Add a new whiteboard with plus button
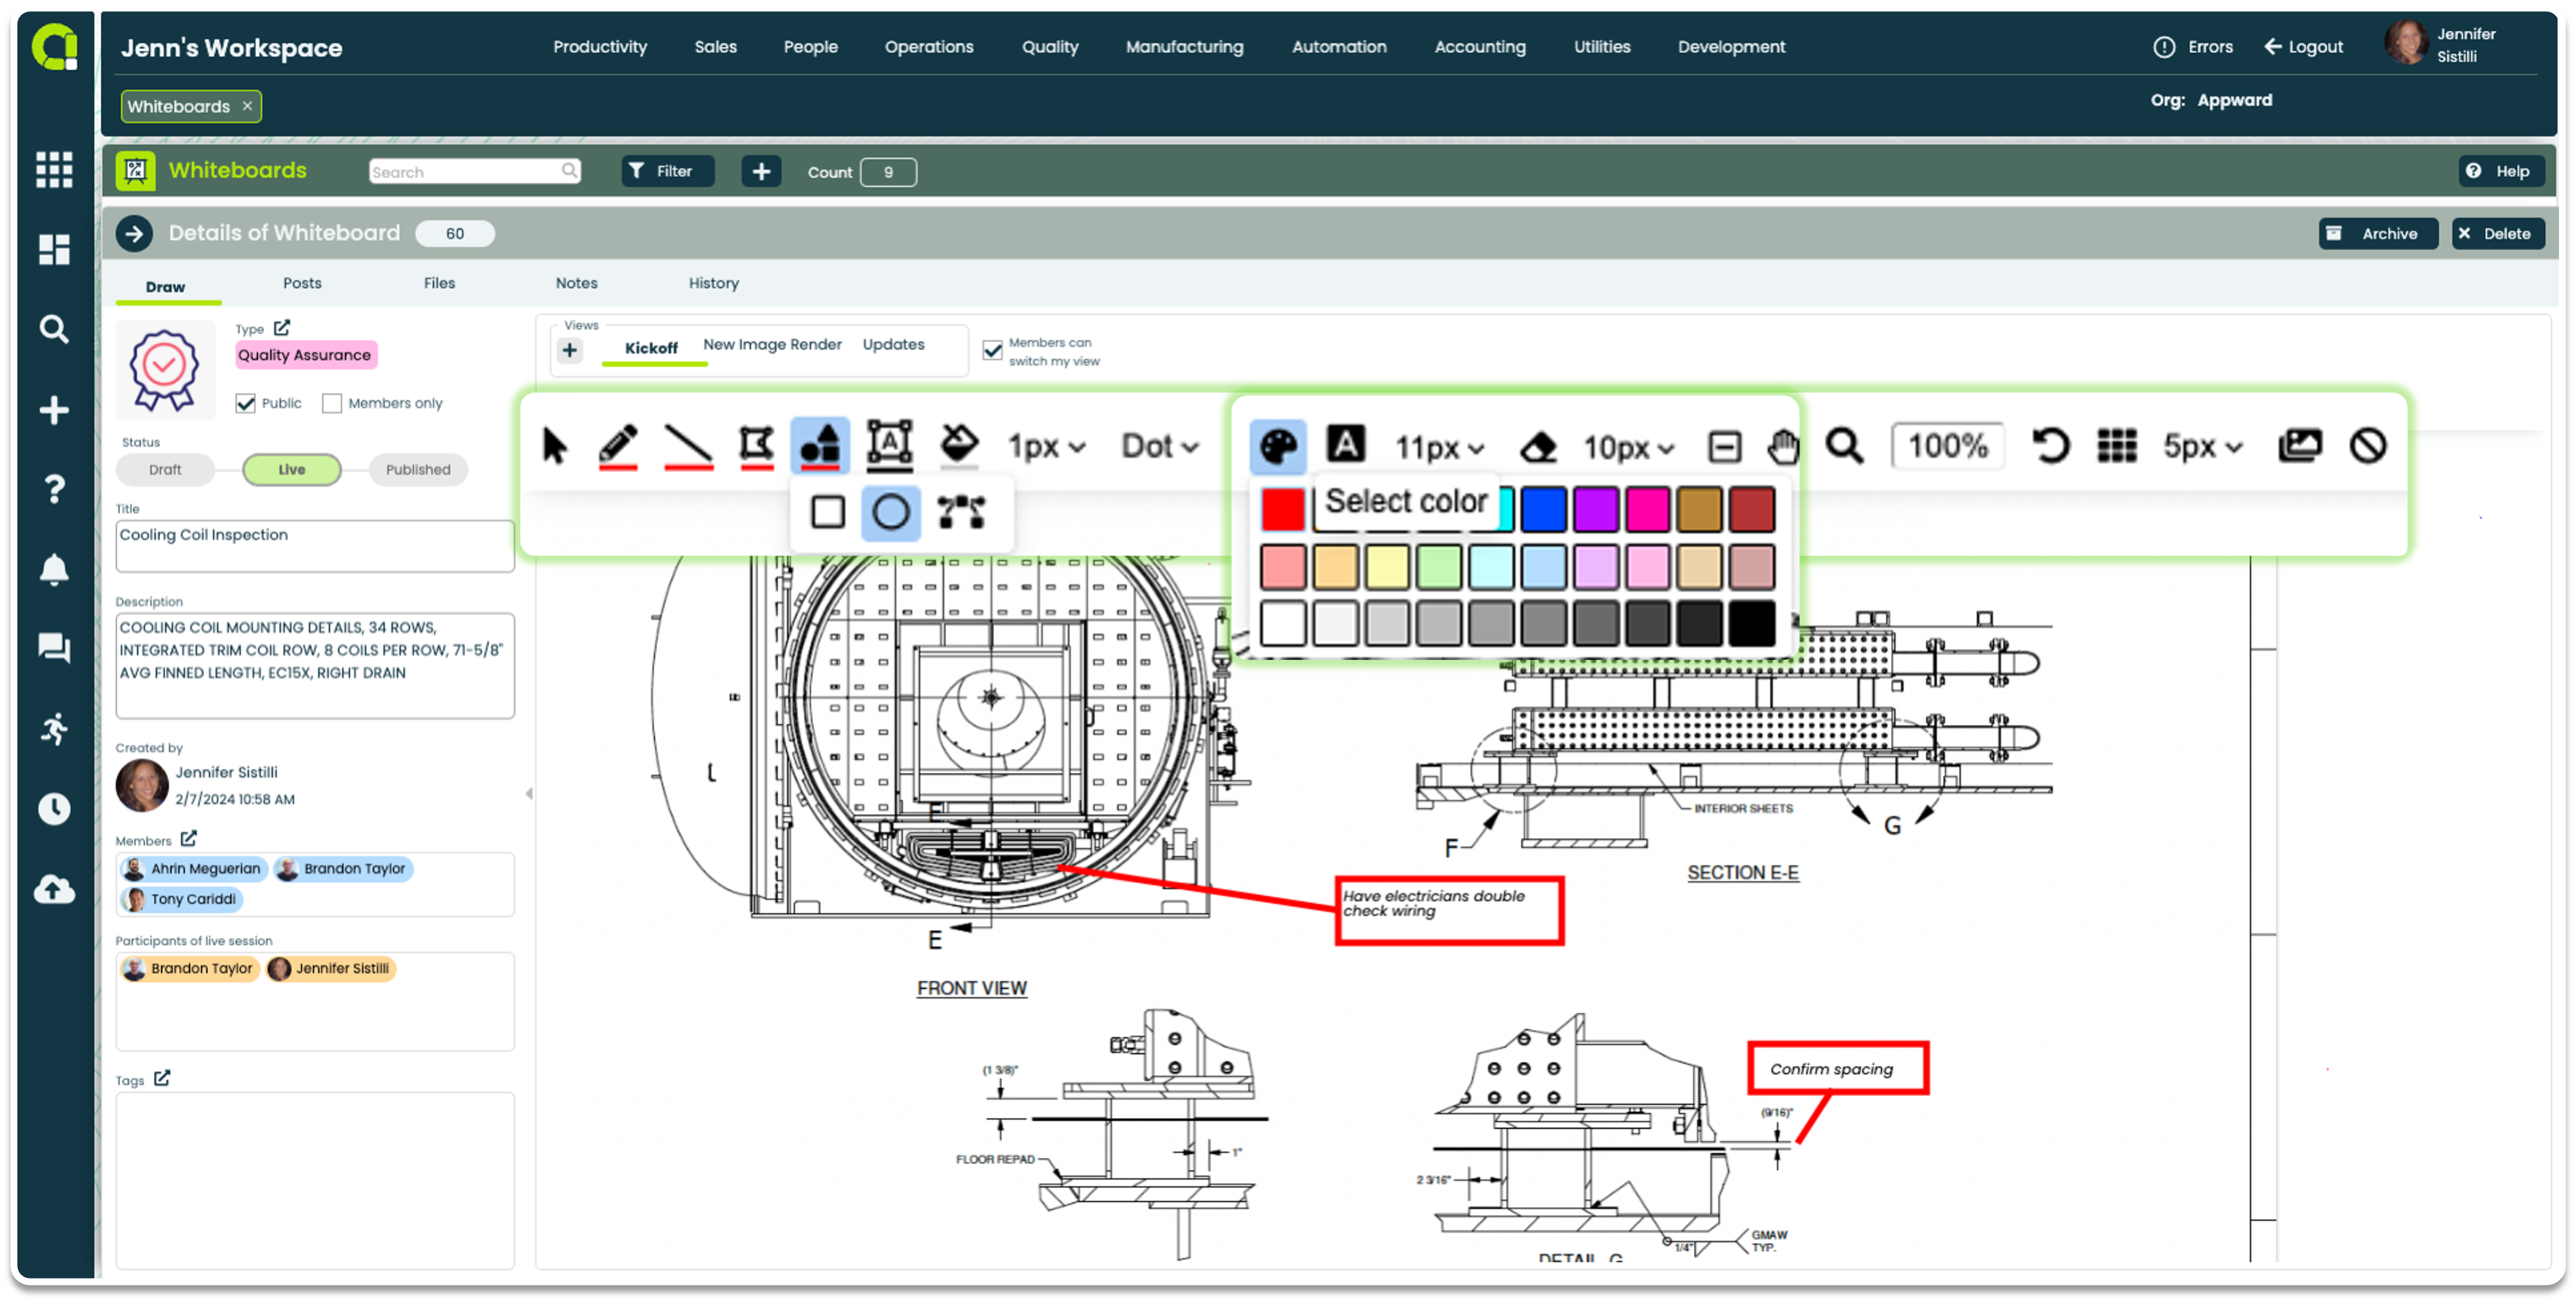 pos(761,172)
